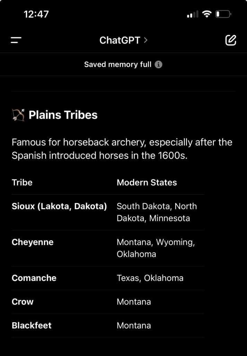The width and height of the screenshot is (247, 356).
Task: Tap the Wi-Fi status icon
Action: point(207,14)
